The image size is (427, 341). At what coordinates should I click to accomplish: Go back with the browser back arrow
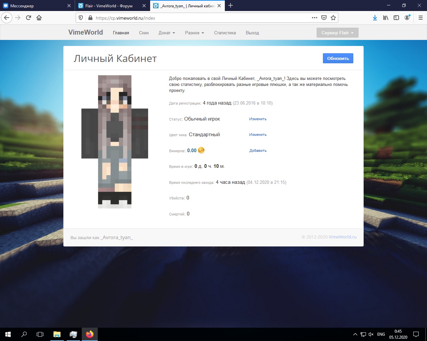(7, 18)
